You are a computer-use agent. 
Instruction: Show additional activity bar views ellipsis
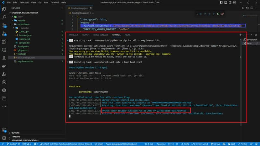(x=4, y=107)
